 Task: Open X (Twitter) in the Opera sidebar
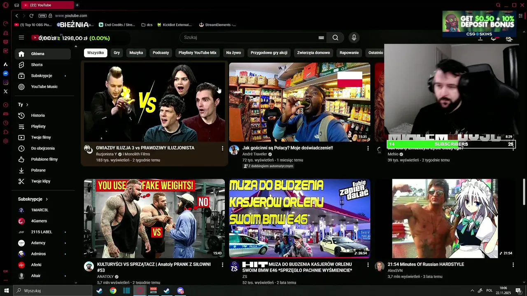point(5,91)
